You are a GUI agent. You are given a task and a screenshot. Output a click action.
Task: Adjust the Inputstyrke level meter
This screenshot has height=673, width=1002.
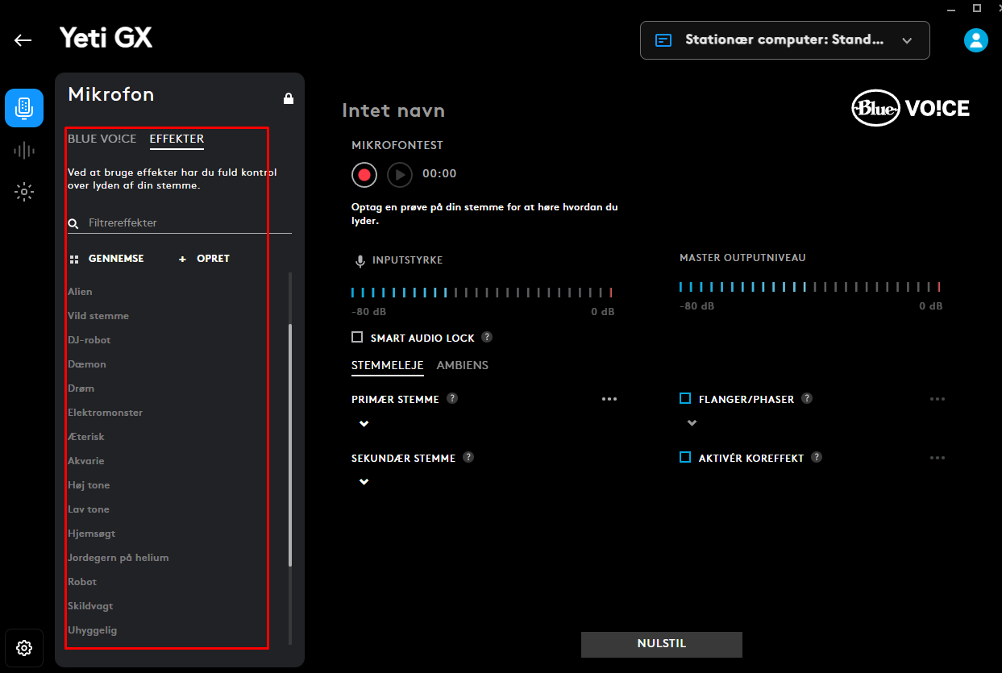(482, 293)
